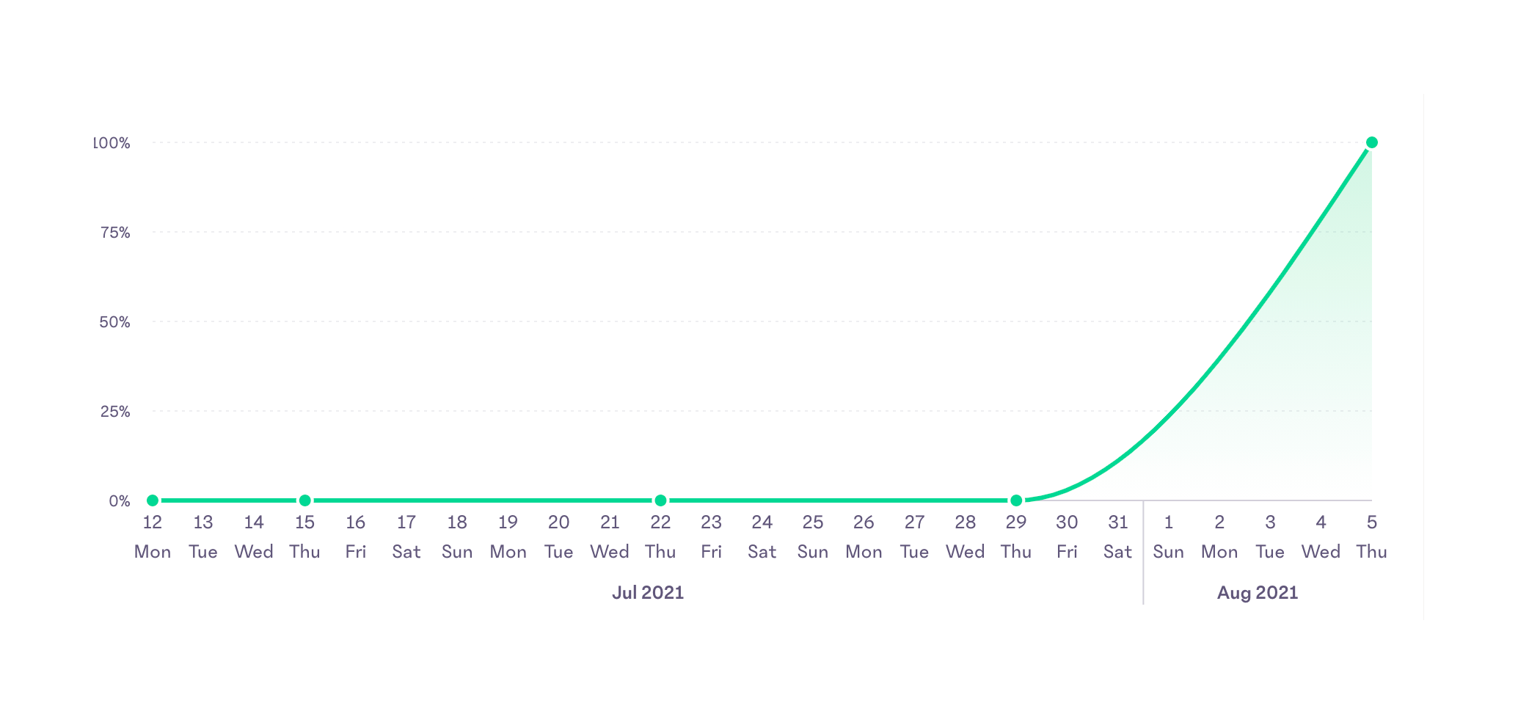Click the data point above July 22

click(x=660, y=500)
